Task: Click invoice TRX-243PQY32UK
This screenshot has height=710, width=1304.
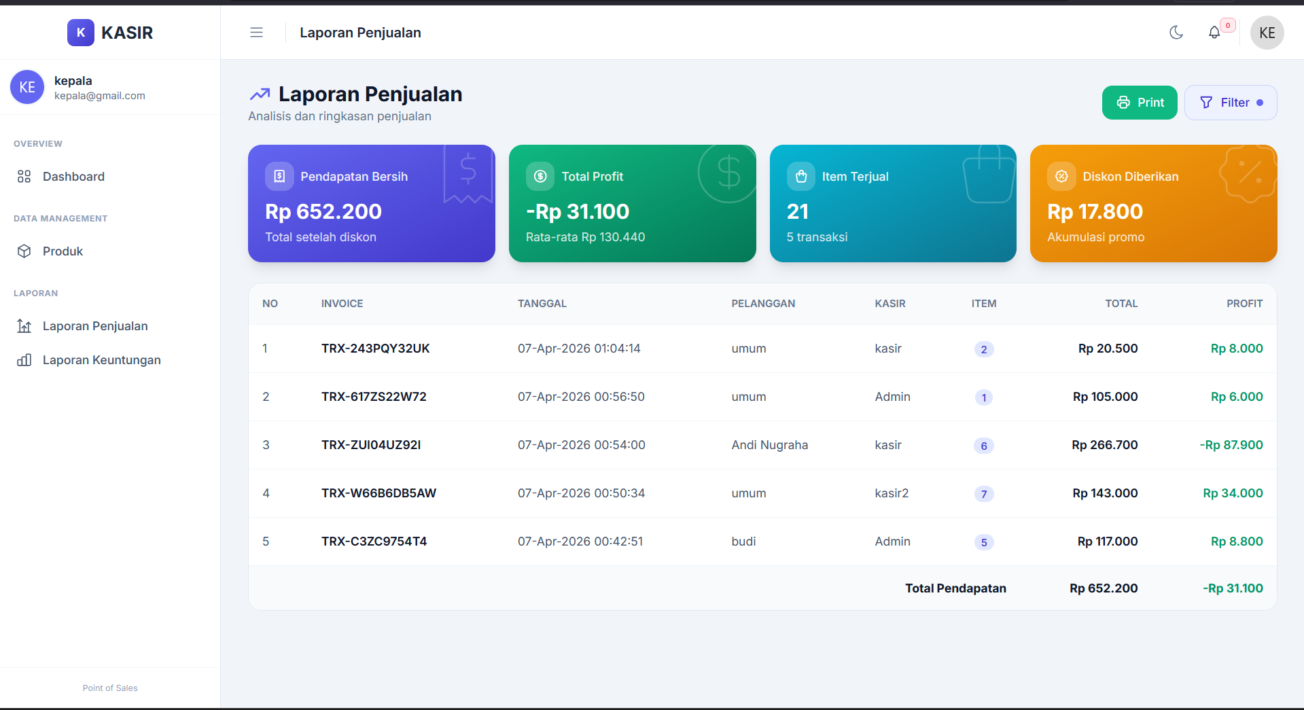Action: pyautogui.click(x=376, y=349)
